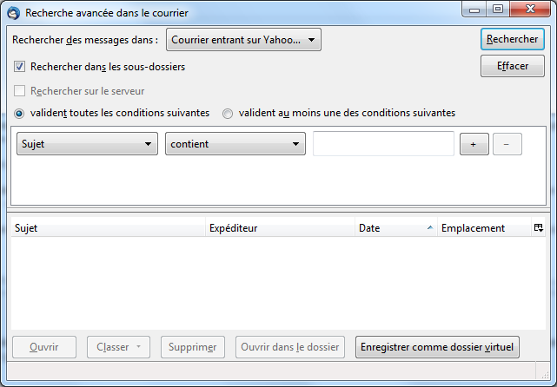Open 'Courrier entrant sur Yahoo...' folder dropdown
The height and width of the screenshot is (387, 557).
243,40
